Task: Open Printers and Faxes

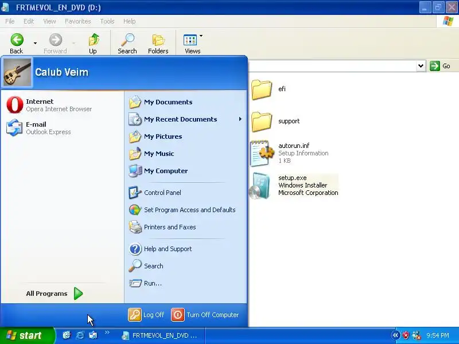Action: click(185, 227)
